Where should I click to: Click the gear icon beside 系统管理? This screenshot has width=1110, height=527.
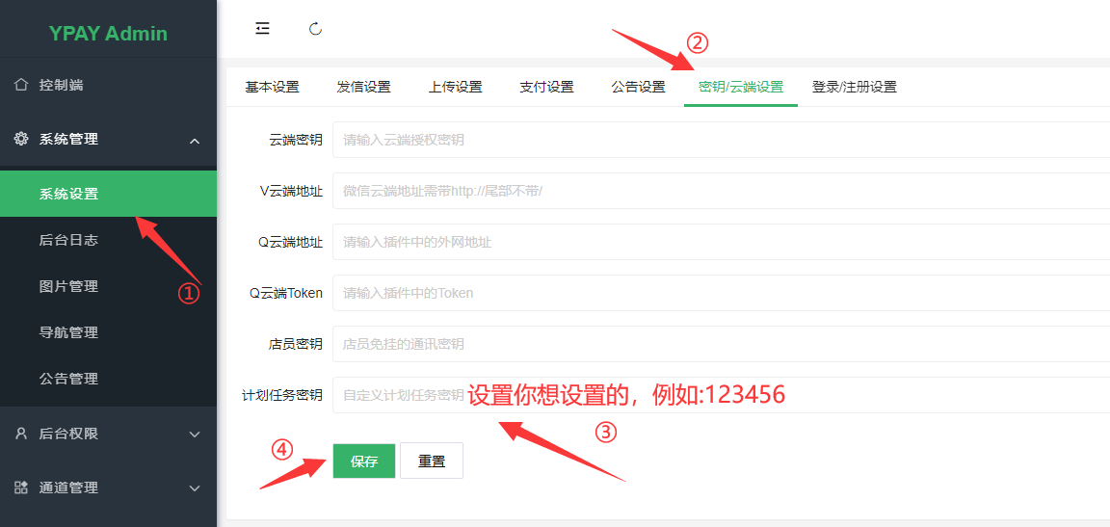21,139
